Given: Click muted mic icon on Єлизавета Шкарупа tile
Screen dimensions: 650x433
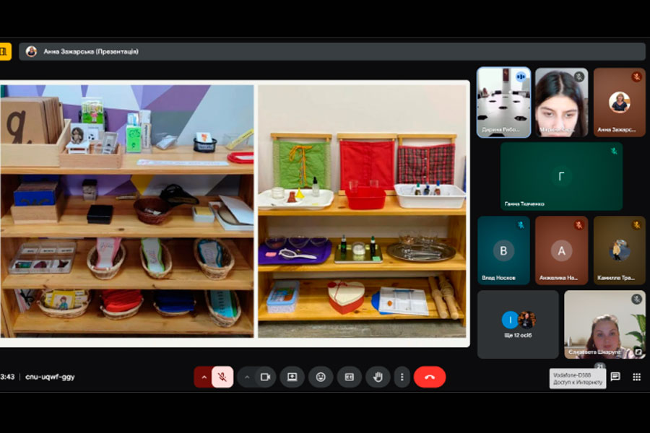Looking at the screenshot, I should point(637,299).
